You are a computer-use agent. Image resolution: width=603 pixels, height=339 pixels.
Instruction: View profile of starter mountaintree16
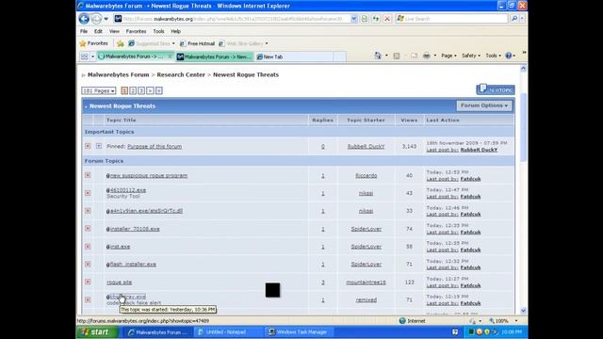(367, 282)
